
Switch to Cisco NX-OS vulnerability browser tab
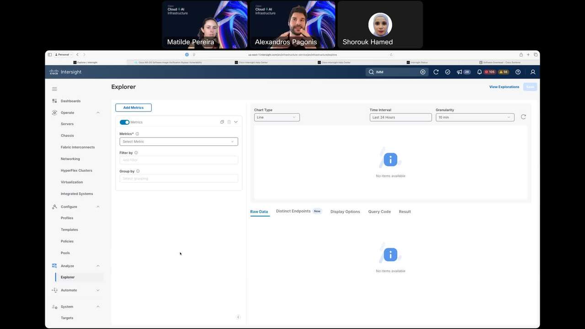(168, 62)
